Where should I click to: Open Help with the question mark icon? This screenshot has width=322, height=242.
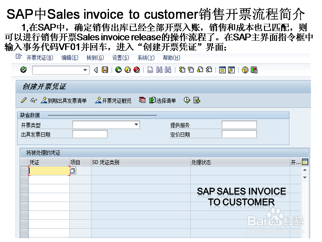pos(245,70)
